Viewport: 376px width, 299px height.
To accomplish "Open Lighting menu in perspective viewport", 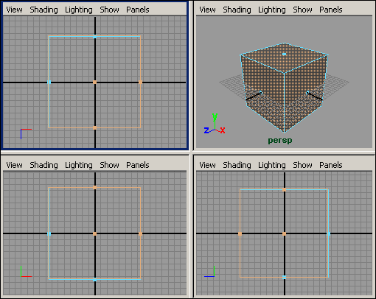I will (272, 10).
